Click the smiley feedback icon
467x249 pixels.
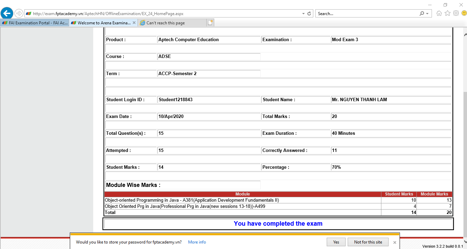click(x=464, y=13)
